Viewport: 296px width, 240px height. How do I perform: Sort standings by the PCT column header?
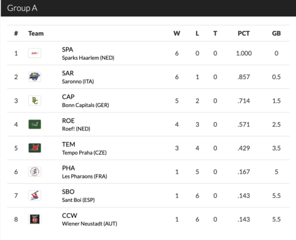[x=243, y=33]
